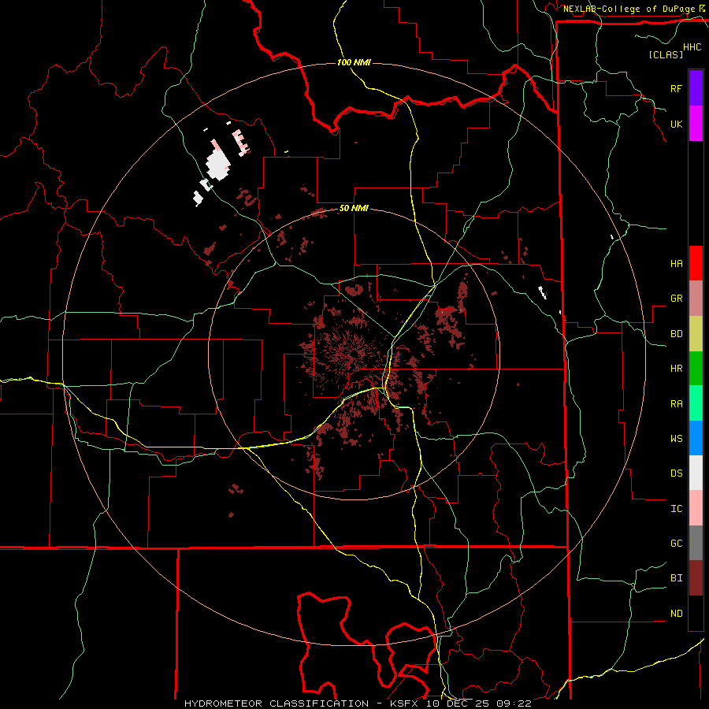Click the DS white legend swatch
Image resolution: width=709 pixels, height=709 pixels.
click(696, 473)
